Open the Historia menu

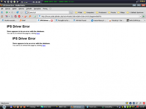point(21,9)
